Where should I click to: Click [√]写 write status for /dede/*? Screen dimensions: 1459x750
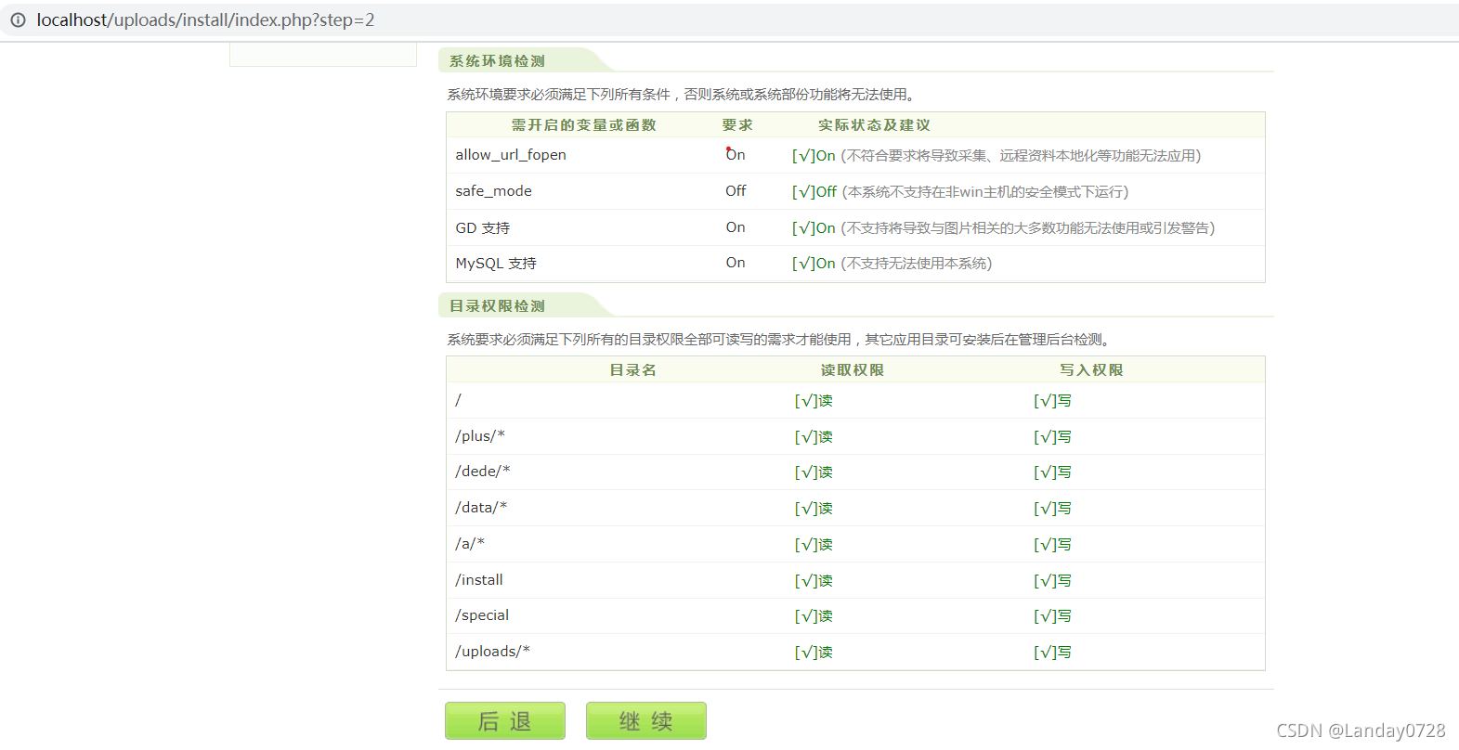(1053, 472)
